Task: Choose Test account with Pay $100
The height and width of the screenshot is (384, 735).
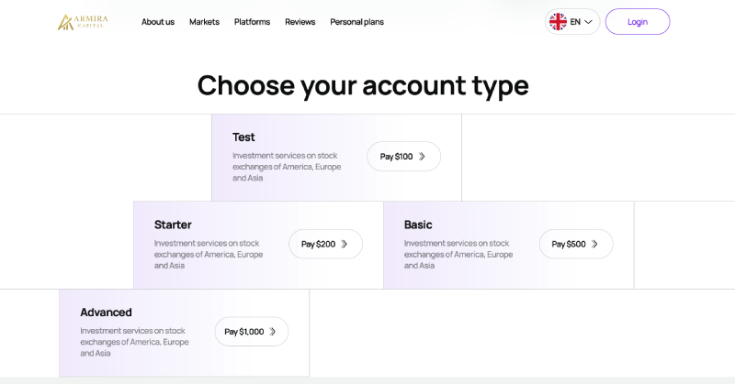Action: point(403,156)
